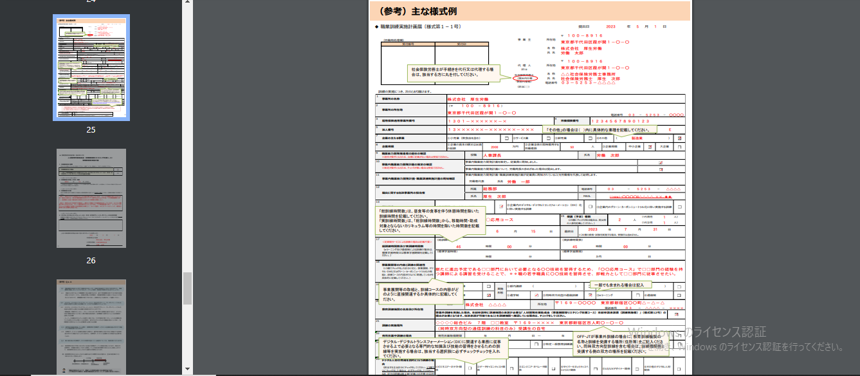860x376 pixels.
Task: Click the OFF-JTが事業外訓練の場合に callout
Action: [x=621, y=344]
